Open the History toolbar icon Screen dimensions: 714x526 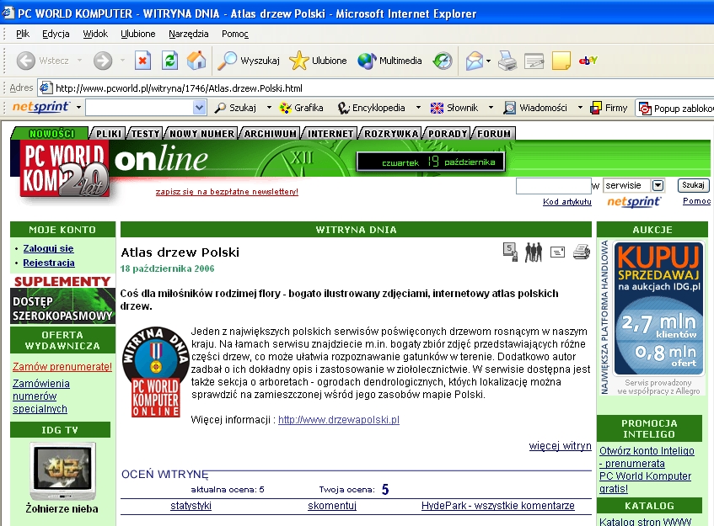(x=443, y=61)
